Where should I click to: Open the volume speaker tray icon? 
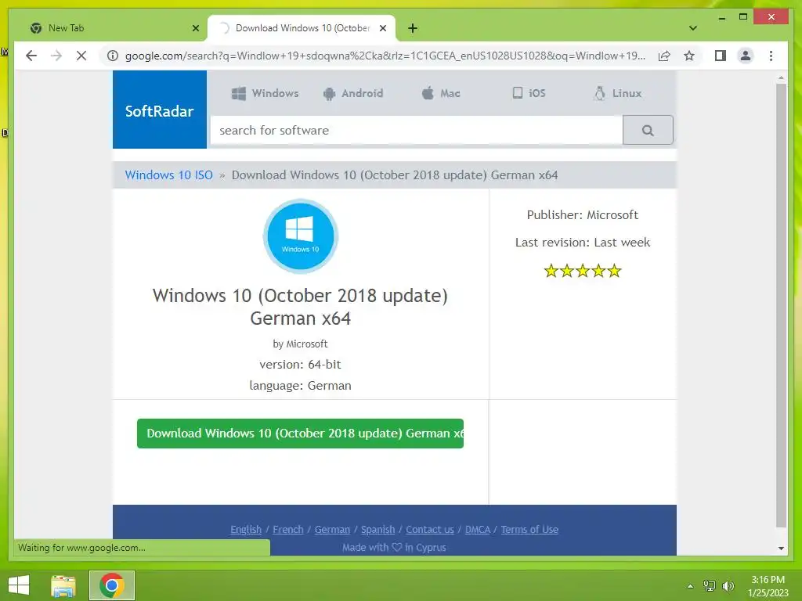tap(728, 586)
